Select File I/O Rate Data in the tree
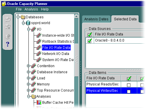146x109 pixels. pyautogui.click(x=56, y=48)
